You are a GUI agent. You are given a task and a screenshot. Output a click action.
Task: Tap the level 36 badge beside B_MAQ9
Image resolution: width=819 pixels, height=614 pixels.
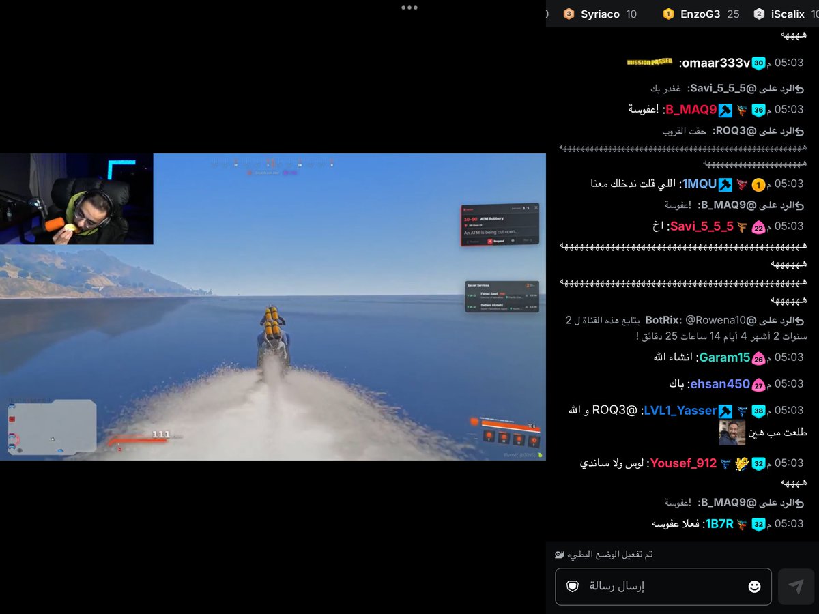[758, 110]
